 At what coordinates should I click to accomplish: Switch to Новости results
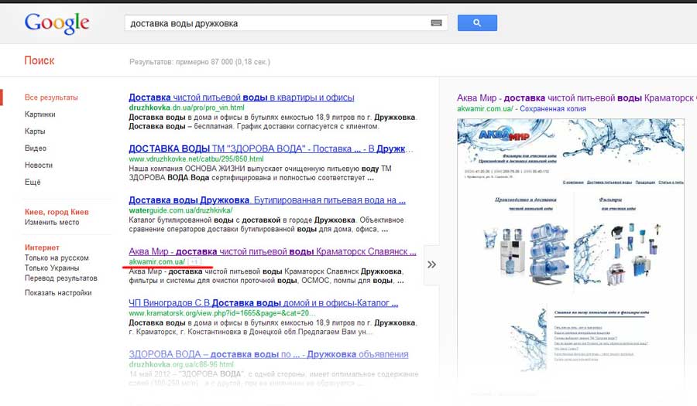coord(39,165)
